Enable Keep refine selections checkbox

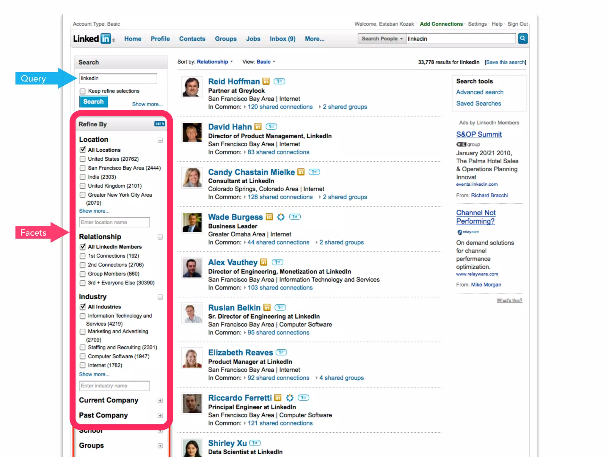coord(83,91)
